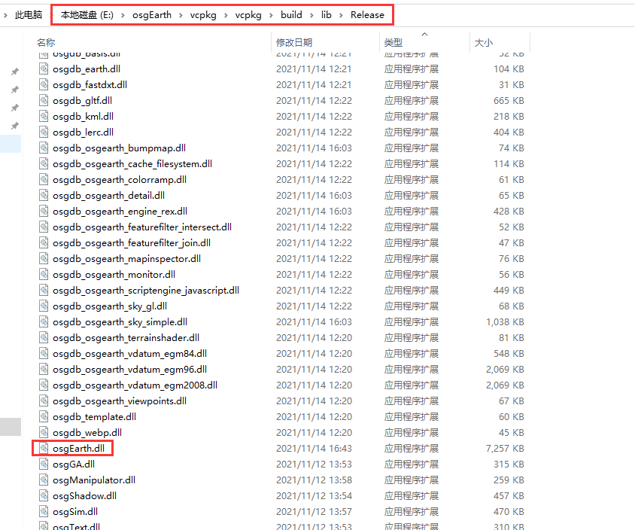This screenshot has height=530, width=635.
Task: Click the osgdb_osgearth_vdatum_egm84.dll file icon
Action: point(44,353)
